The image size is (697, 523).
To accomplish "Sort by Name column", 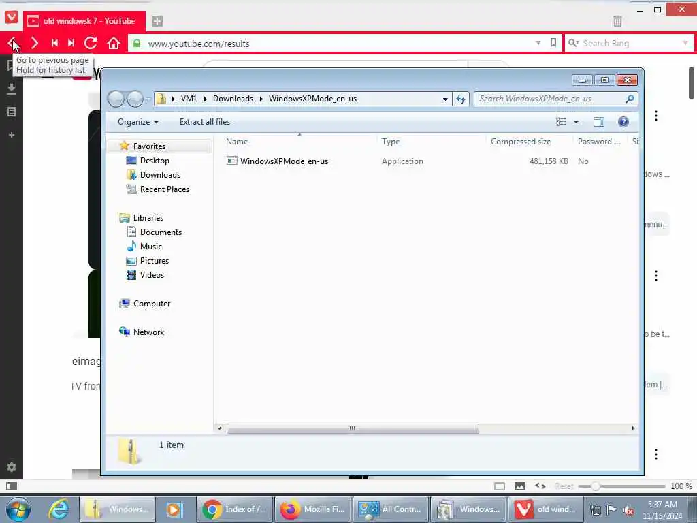I will pos(299,142).
